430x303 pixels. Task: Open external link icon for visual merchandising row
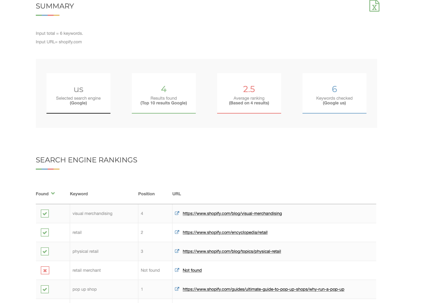coord(177,213)
